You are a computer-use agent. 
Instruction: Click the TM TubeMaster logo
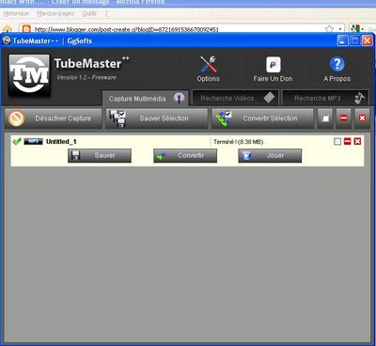29,75
